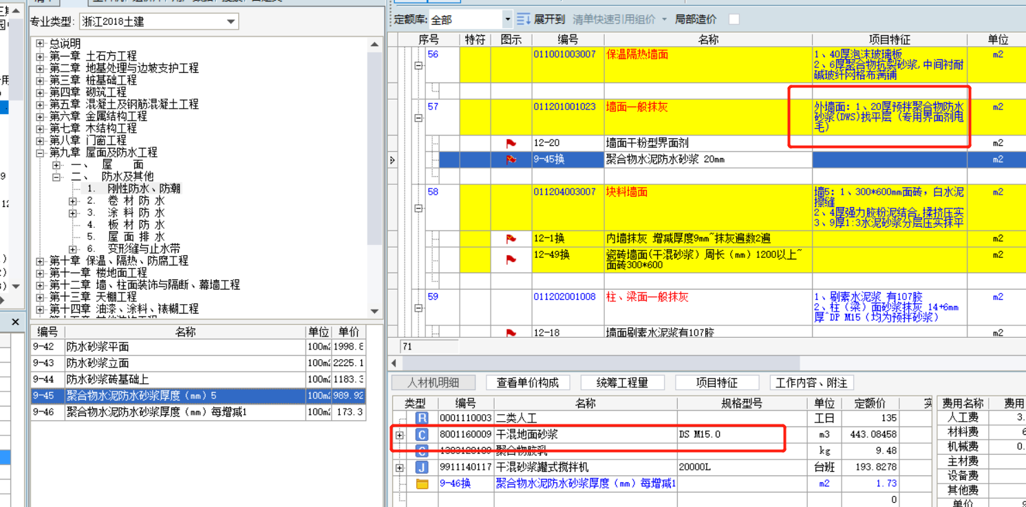
Task: Click the red flag icon in the 12-18 row
Action: 511,333
